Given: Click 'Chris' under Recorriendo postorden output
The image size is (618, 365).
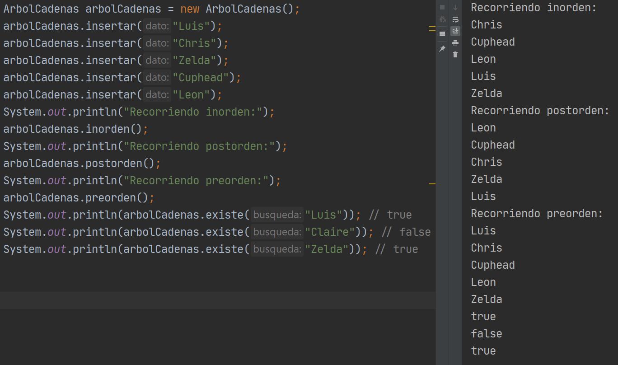Looking at the screenshot, I should click(487, 162).
